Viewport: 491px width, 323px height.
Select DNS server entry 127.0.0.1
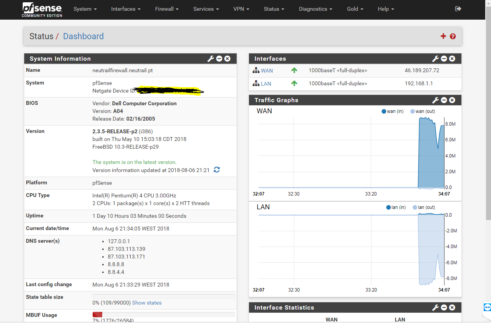coord(119,241)
